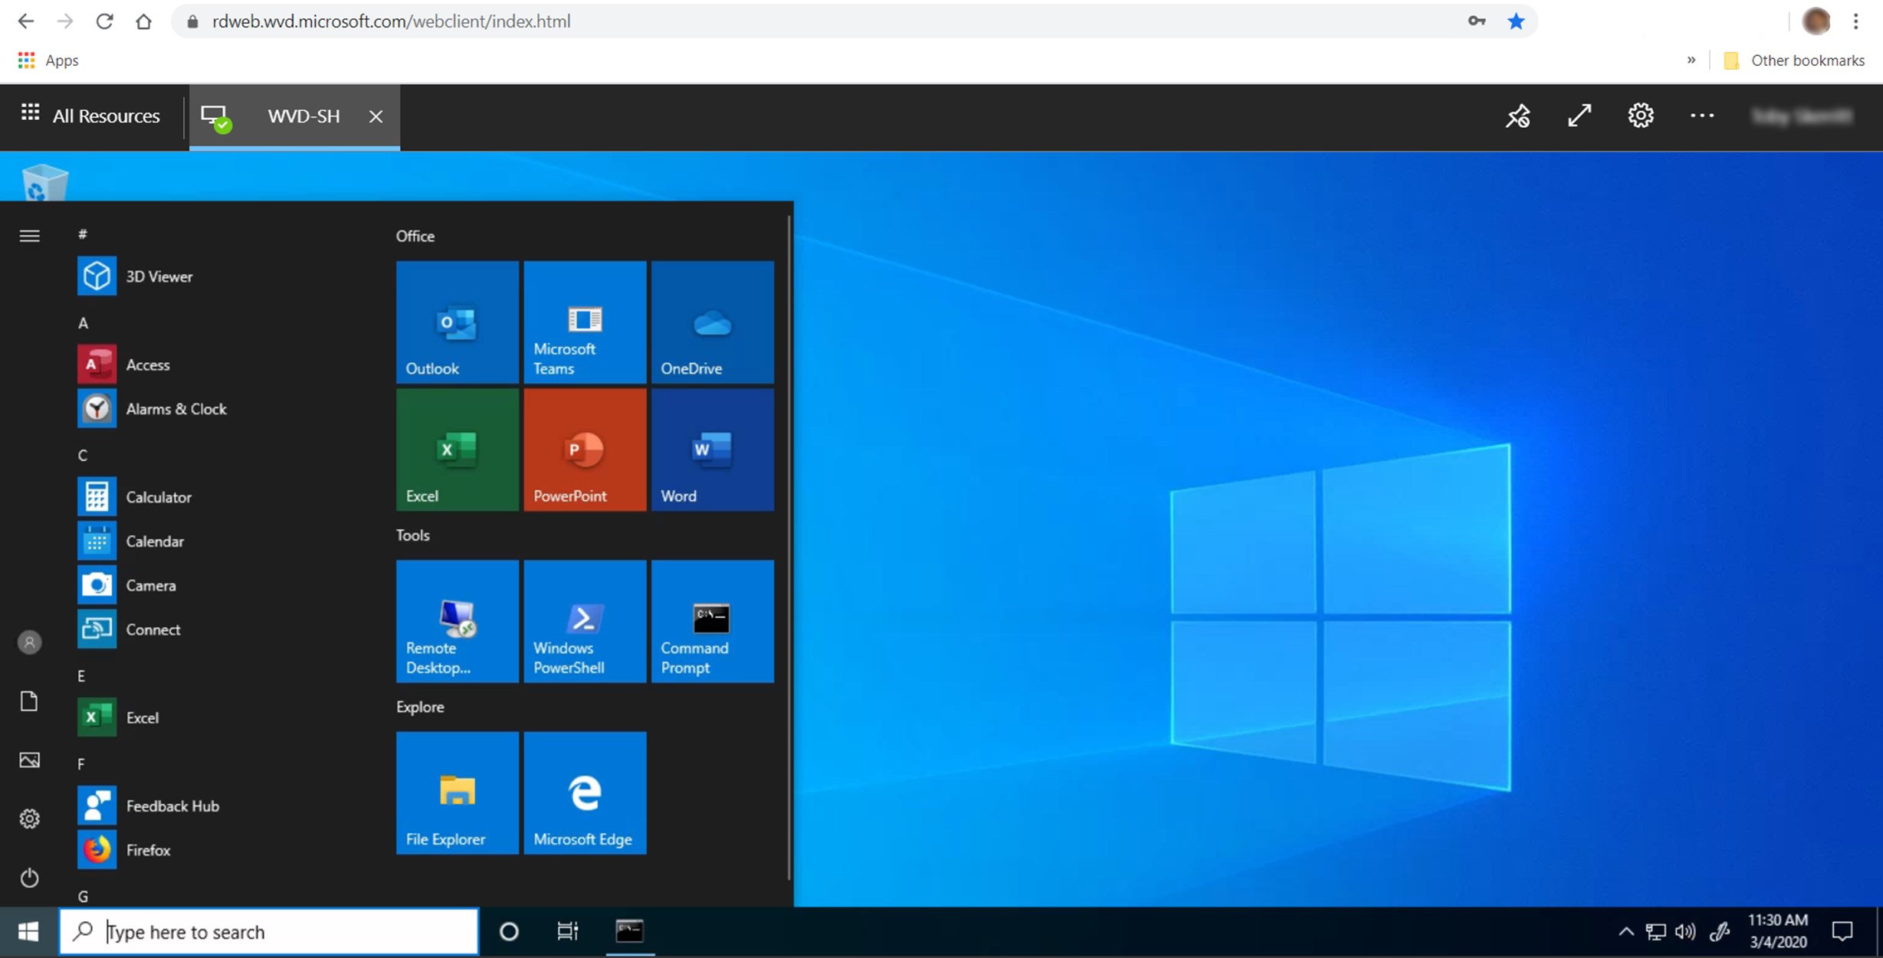Open Task View on the taskbar
Viewport: 1883px width, 958px height.
pos(567,932)
